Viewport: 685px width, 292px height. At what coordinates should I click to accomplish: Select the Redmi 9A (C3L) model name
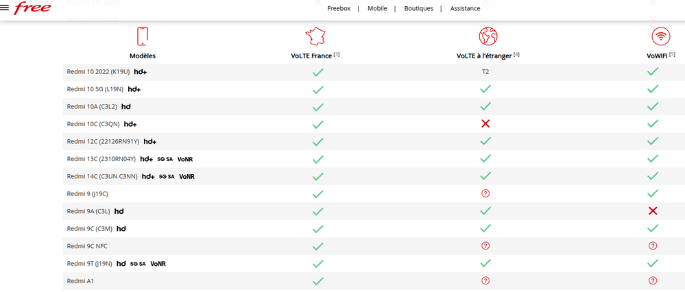tap(88, 211)
